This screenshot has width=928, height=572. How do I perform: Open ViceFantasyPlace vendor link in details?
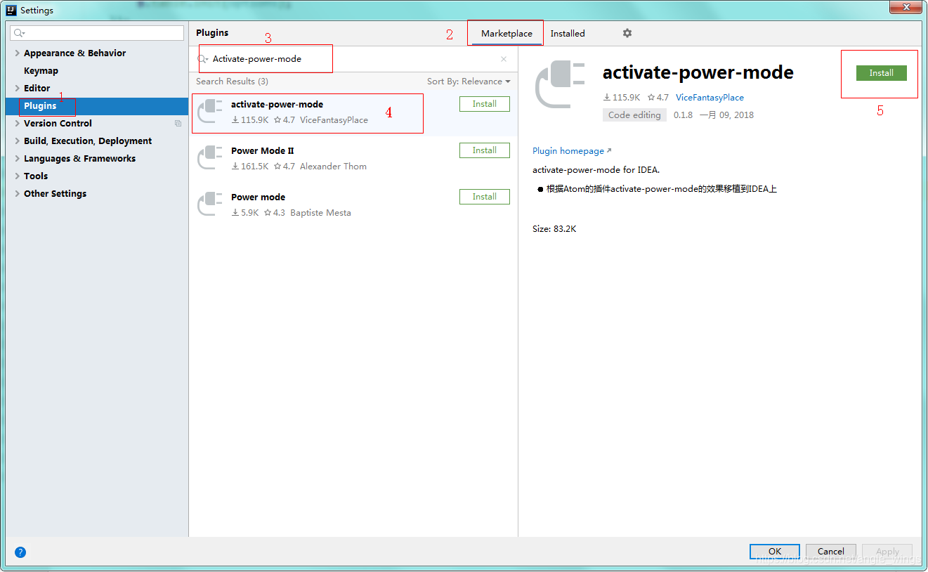pos(710,98)
